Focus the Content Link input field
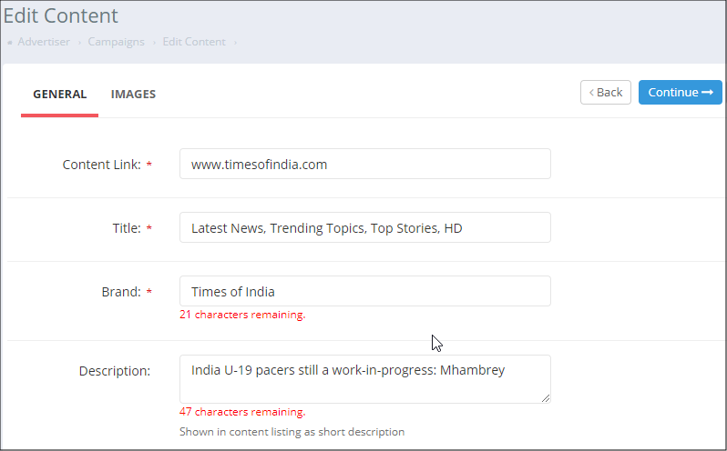Image resolution: width=727 pixels, height=451 pixels. (364, 165)
